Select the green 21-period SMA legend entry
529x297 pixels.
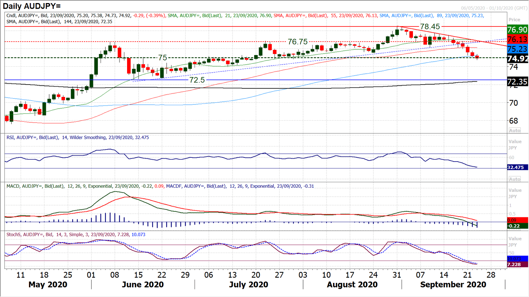click(x=193, y=15)
